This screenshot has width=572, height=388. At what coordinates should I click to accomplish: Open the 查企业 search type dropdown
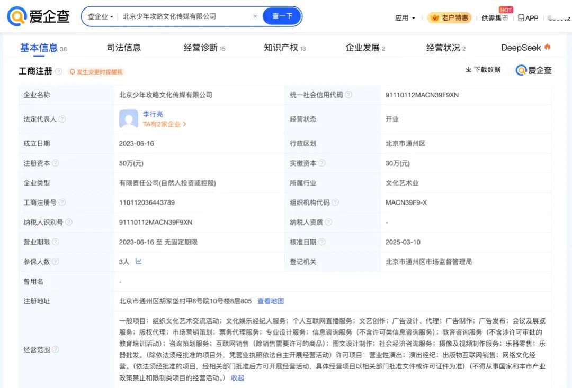(100, 16)
